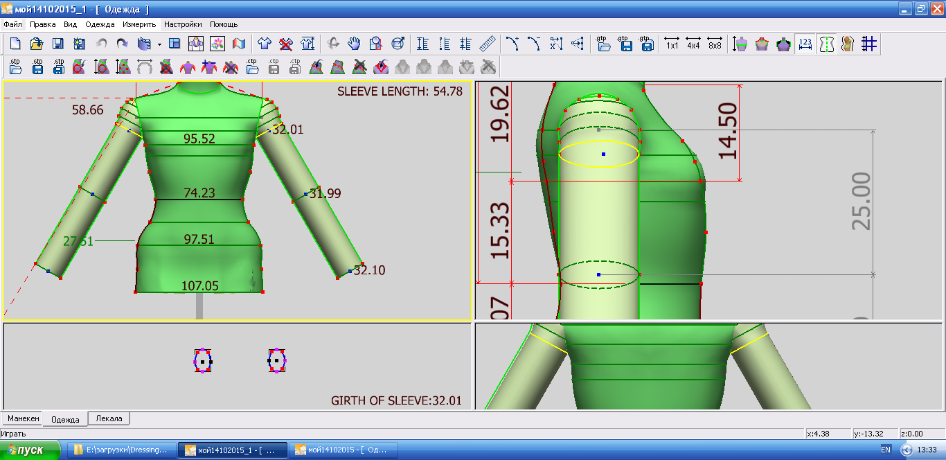Click the open .gtp file icon
The width and height of the screenshot is (946, 460).
pos(603,44)
